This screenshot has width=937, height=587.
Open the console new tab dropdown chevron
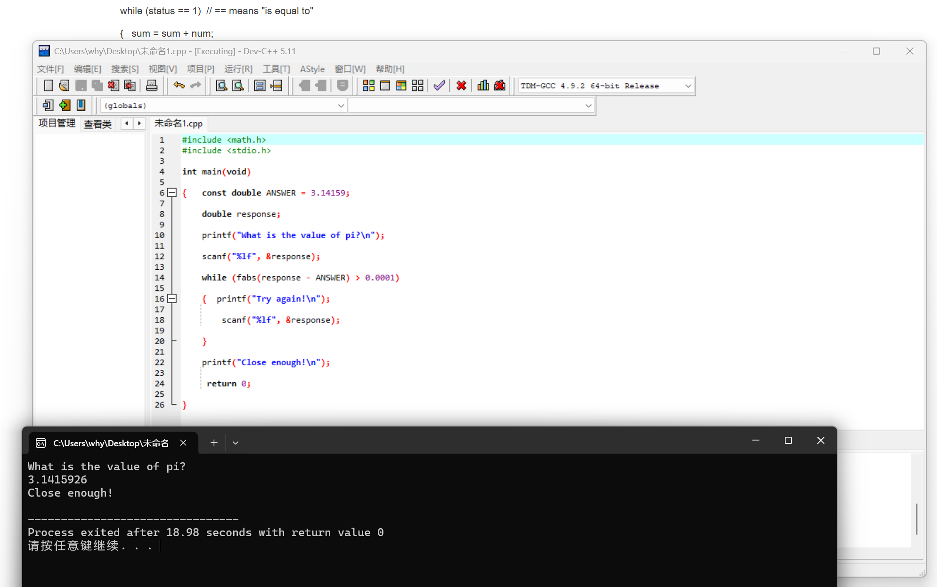[x=236, y=442]
